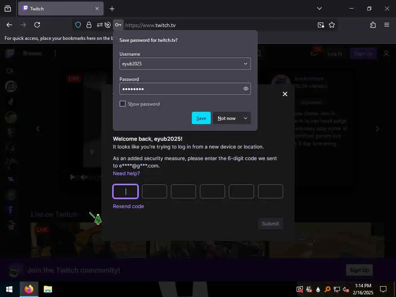The height and width of the screenshot is (297, 396).
Task: Open a new tab with plus button
Action: (112, 9)
